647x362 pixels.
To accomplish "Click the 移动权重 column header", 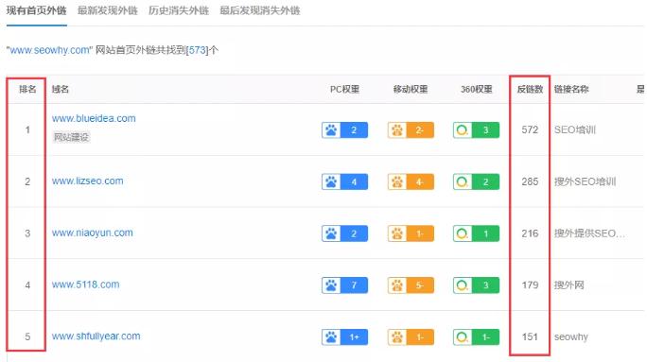I will pos(411,89).
